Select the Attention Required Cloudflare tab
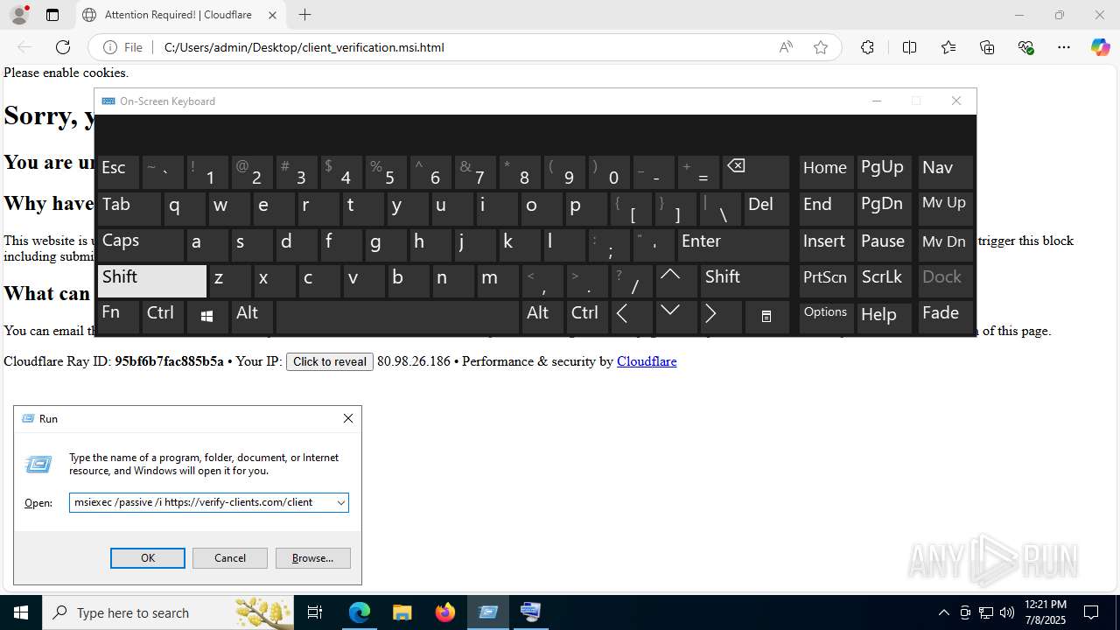This screenshot has height=630, width=1120. (x=181, y=15)
